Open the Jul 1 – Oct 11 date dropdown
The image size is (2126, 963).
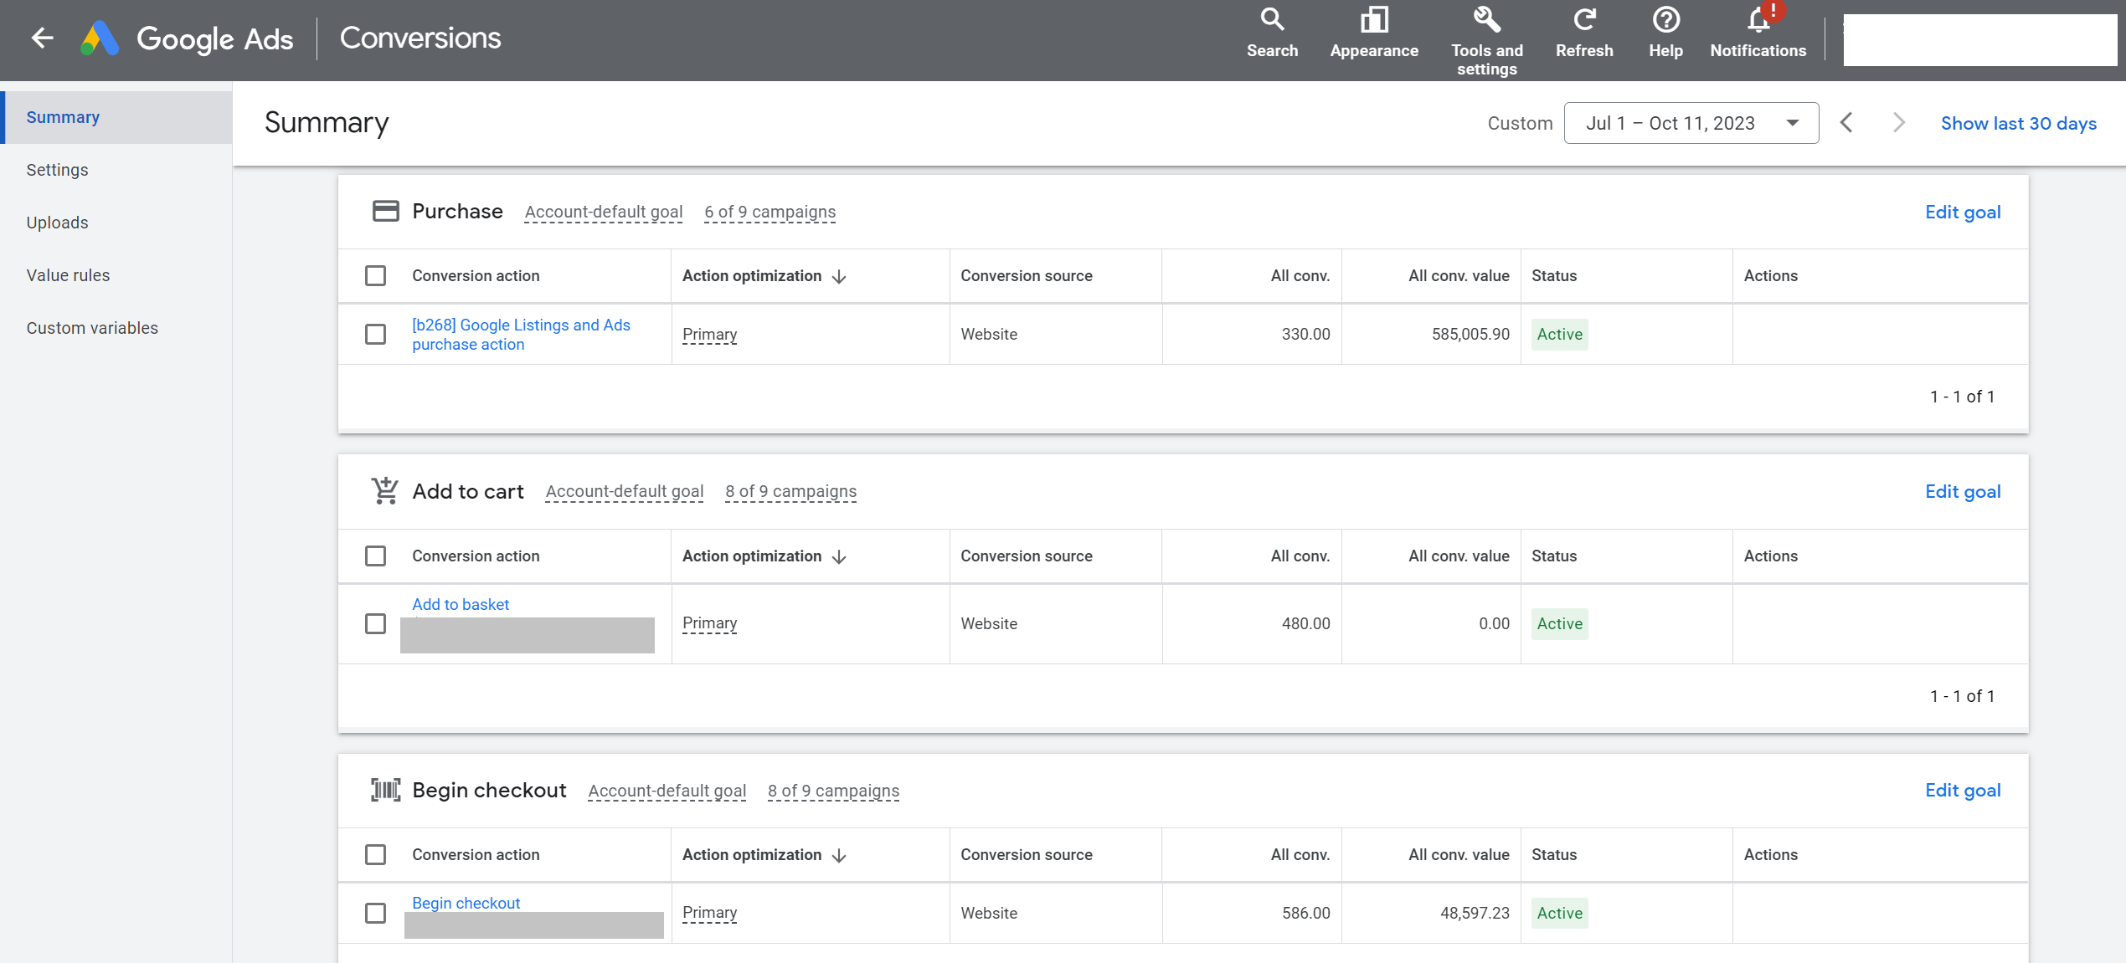click(x=1691, y=124)
